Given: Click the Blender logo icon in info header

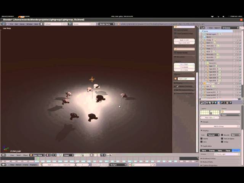Looking at the screenshot, I should tap(119, 24).
